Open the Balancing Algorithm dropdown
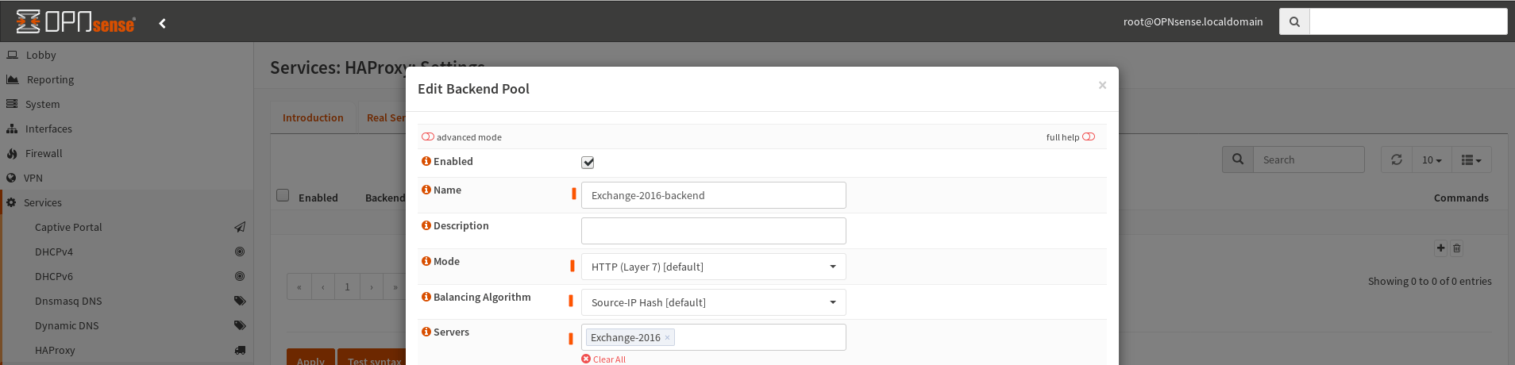This screenshot has height=365, width=1515. 714,302
